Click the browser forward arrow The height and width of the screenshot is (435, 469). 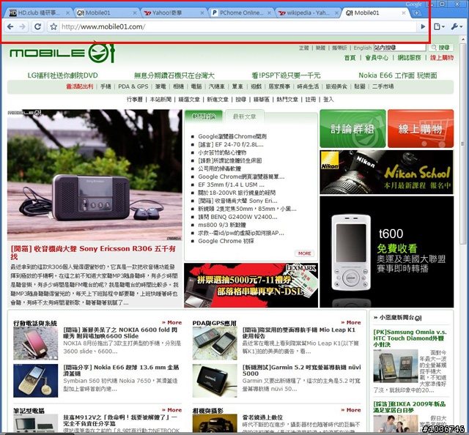[23, 26]
